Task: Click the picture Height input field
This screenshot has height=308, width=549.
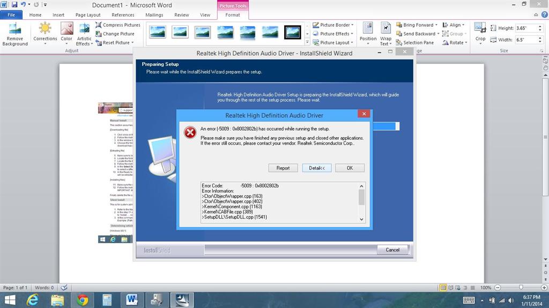Action: [526, 28]
